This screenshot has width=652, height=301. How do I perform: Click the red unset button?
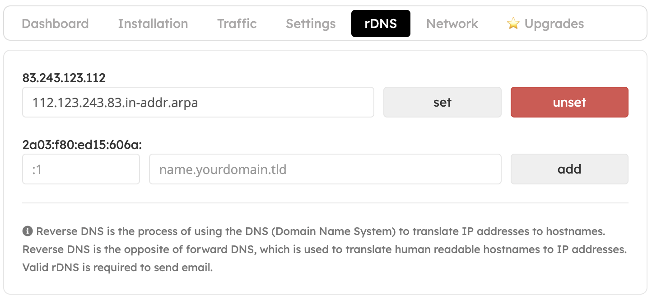(569, 102)
